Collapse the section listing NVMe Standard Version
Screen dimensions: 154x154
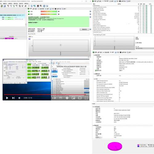[94, 79]
